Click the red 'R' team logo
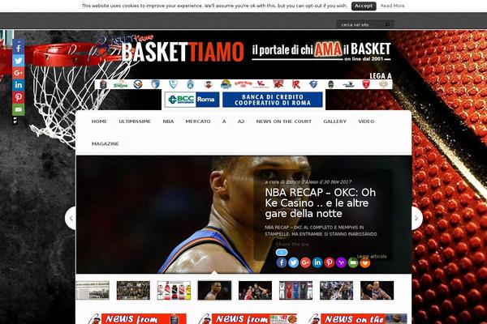This screenshot has height=324, width=487. tap(295, 84)
